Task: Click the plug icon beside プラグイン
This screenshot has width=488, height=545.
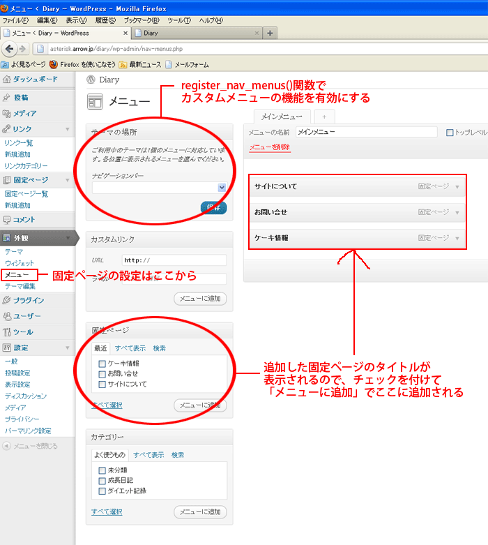Action: click(6, 301)
